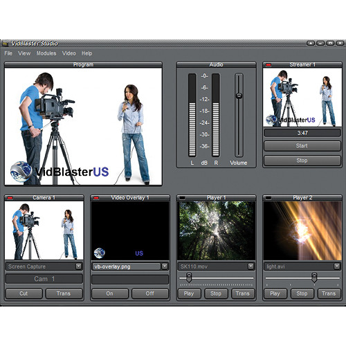Open the Screen Capture source dropdown
The image size is (346, 346).
pyautogui.click(x=78, y=266)
